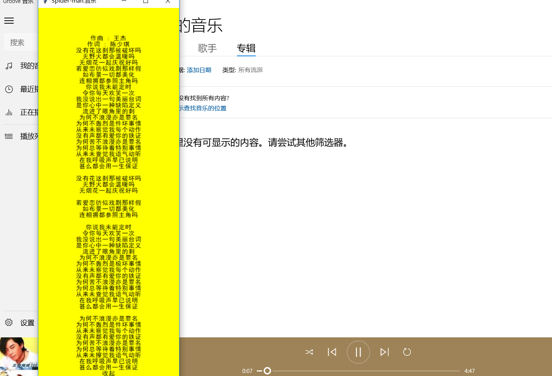Skip to the previous track

point(332,352)
